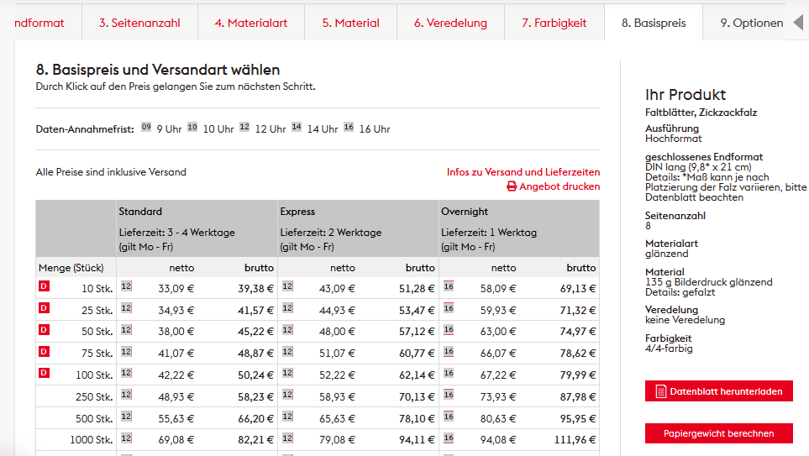
Task: Open Infos zu Versand und Lieferzeiten link
Action: pyautogui.click(x=523, y=172)
